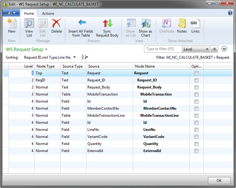
Task: Enable Optional checkbox for MobileTransaction row
Action: tap(196, 94)
